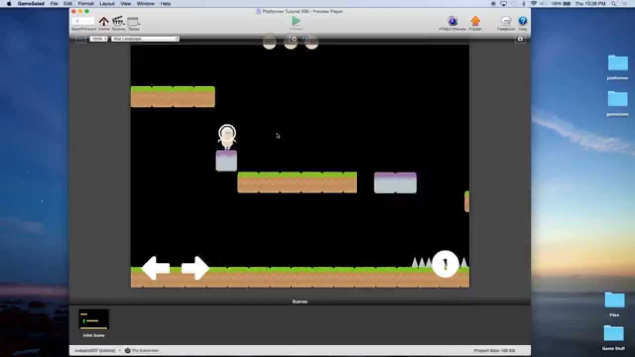Open the Format menu
This screenshot has height=357, width=635.
coord(86,3)
